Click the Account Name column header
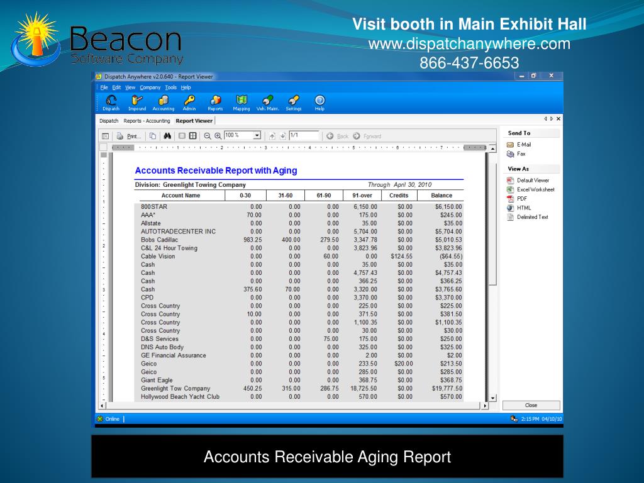Screen dimensions: 644x483 (x=180, y=196)
